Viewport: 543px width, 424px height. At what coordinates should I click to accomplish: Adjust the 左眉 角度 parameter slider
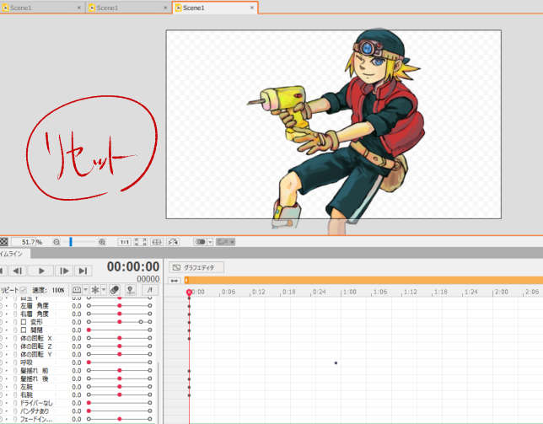(x=119, y=306)
